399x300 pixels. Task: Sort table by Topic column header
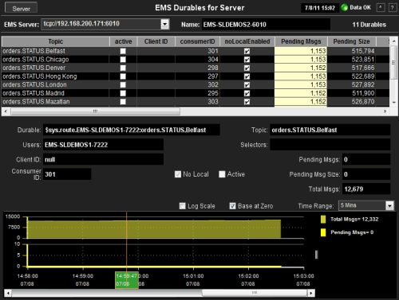[56, 41]
